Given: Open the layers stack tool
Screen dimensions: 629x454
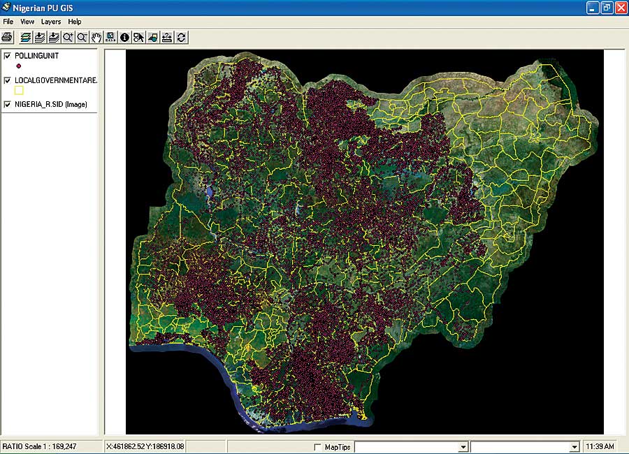Looking at the screenshot, I should point(26,37).
